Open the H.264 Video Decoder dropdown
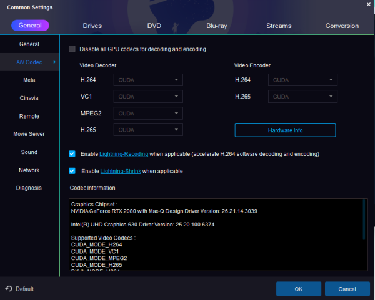 pyautogui.click(x=148, y=80)
